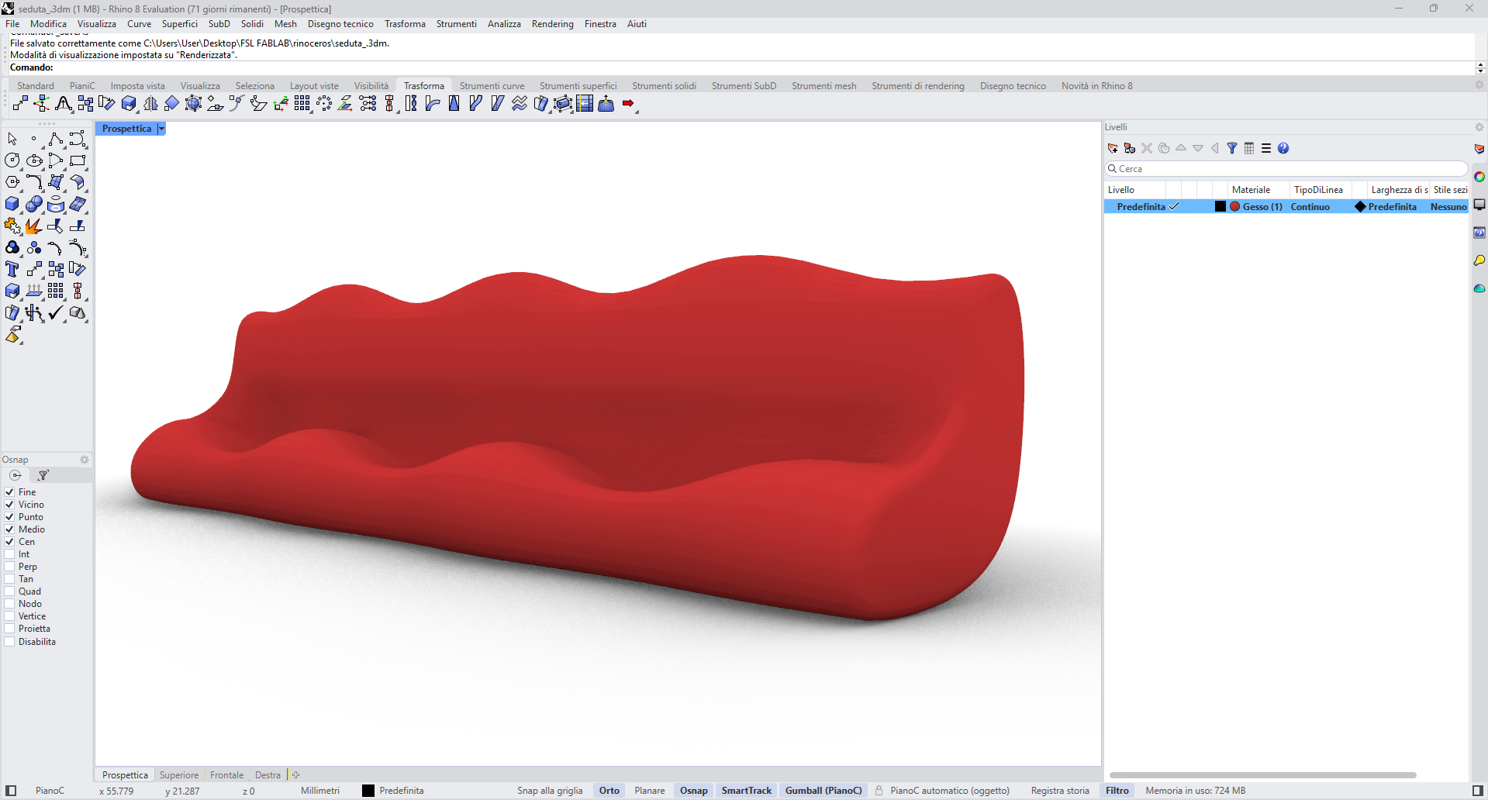This screenshot has width=1488, height=800.
Task: Select the sphere tool in the left sidebar
Action: tap(34, 205)
